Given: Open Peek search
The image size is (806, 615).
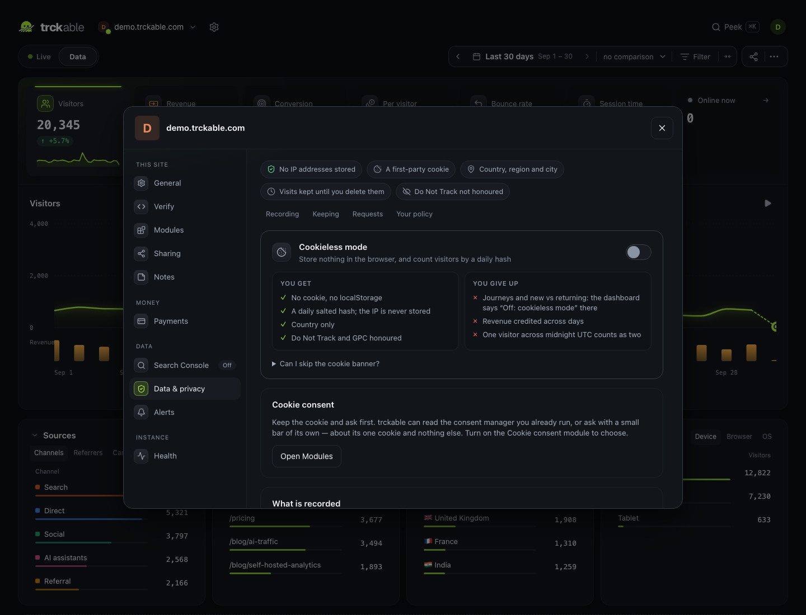Looking at the screenshot, I should (735, 27).
